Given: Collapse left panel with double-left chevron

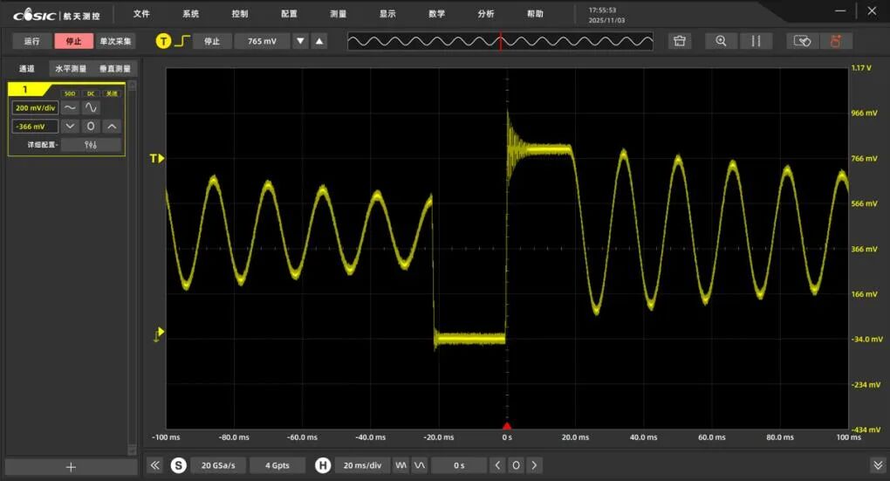Looking at the screenshot, I should (x=155, y=465).
